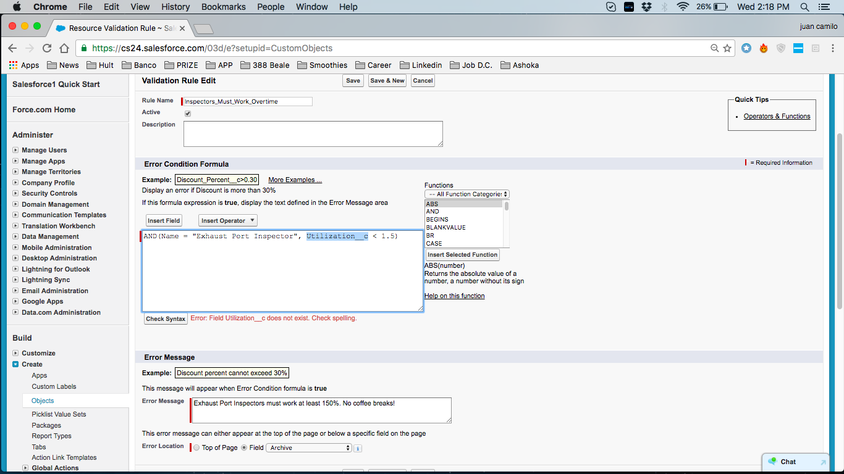This screenshot has height=474, width=844.
Task: Open the All Function Categories dropdown
Action: [x=467, y=194]
